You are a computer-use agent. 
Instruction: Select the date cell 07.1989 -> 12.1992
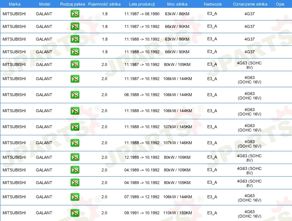[x=142, y=197]
